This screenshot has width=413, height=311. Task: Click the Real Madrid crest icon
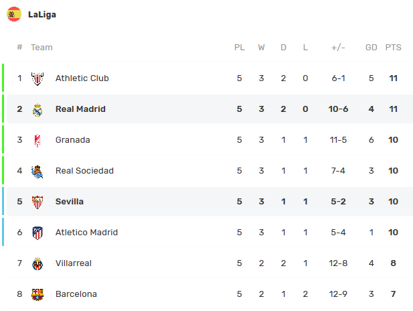click(x=37, y=109)
